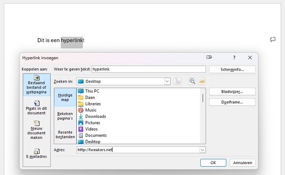Close the Hyperlink invoegen dialog
The width and height of the screenshot is (285, 175).
[250, 57]
